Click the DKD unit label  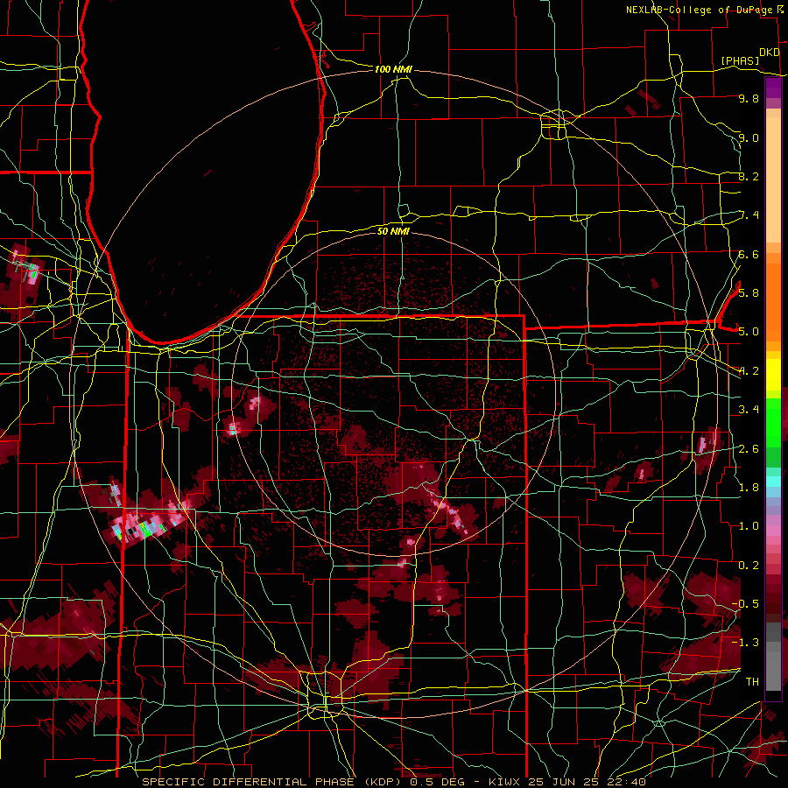click(770, 53)
